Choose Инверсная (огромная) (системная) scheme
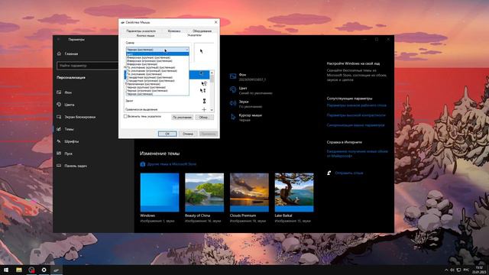The height and width of the screenshot is (275, 489). 157,61
